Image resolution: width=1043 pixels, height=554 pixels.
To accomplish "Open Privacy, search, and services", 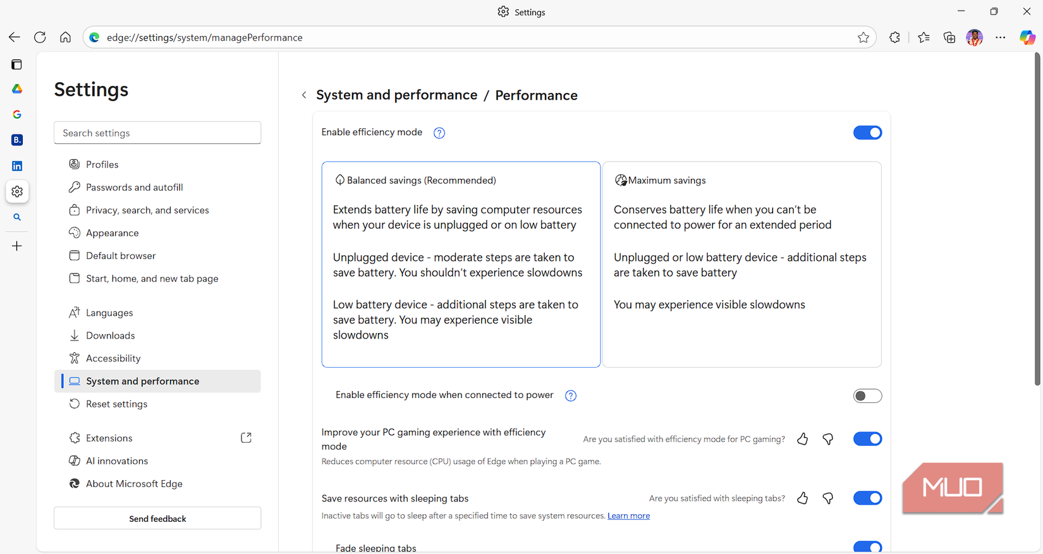I will (157, 210).
